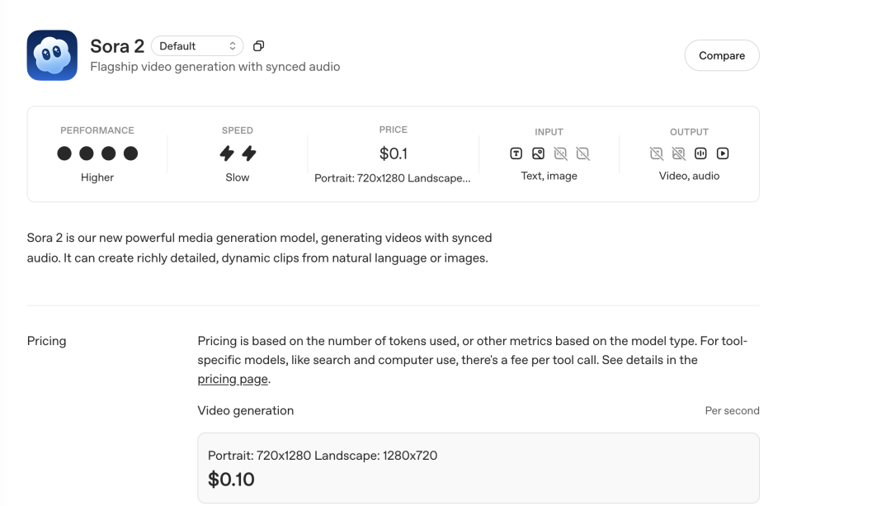Click the text input type icon
Screen dimensions: 891x506
(x=516, y=154)
